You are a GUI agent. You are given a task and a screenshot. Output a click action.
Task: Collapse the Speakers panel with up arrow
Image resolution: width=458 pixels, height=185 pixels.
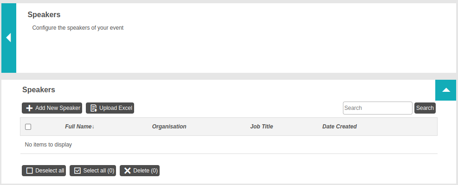coord(446,90)
